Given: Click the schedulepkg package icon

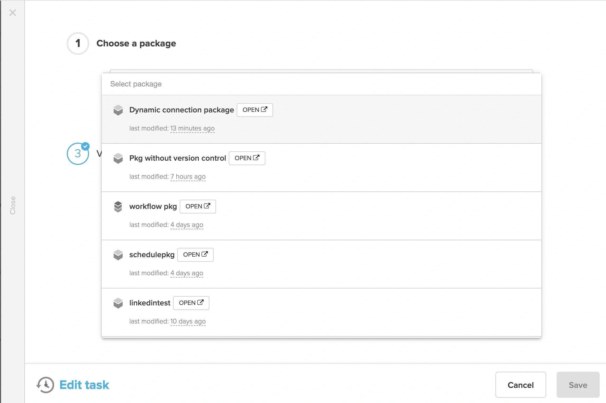Looking at the screenshot, I should coord(118,255).
